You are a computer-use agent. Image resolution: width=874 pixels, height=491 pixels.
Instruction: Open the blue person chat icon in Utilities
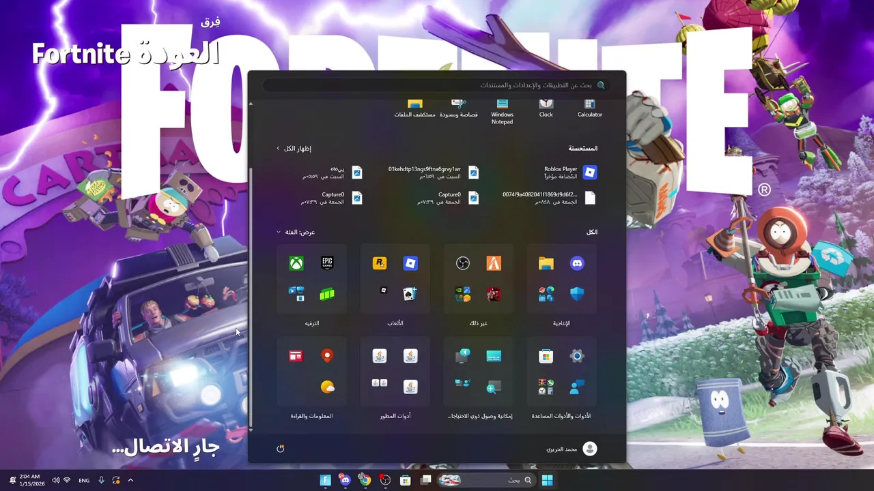point(577,387)
